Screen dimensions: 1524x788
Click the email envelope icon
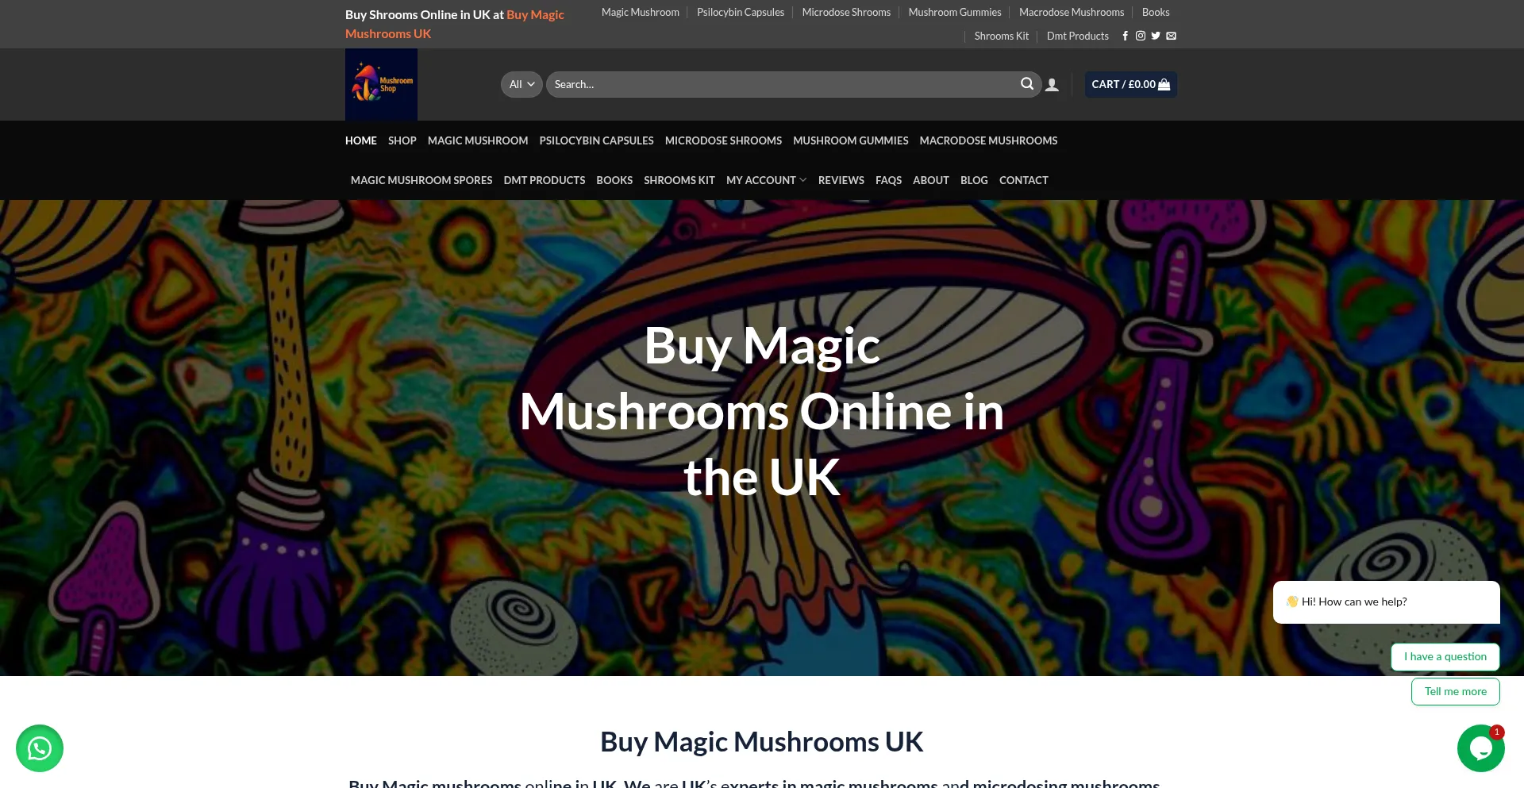pyautogui.click(x=1171, y=36)
